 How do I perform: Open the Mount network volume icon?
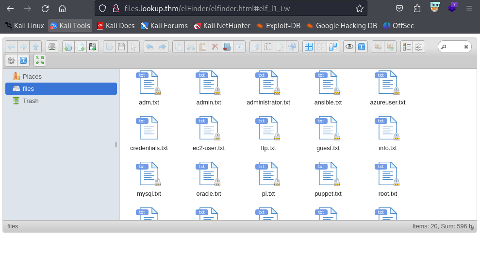pyautogui.click(x=52, y=47)
